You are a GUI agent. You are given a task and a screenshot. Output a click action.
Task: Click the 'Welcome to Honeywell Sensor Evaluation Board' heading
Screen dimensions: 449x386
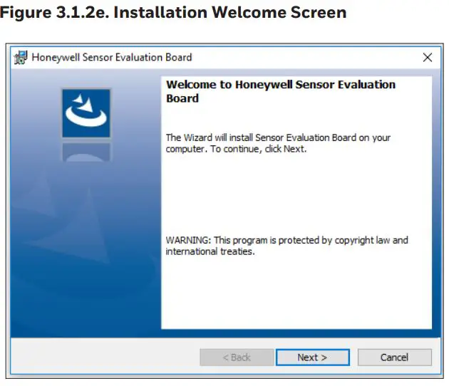pyautogui.click(x=281, y=91)
